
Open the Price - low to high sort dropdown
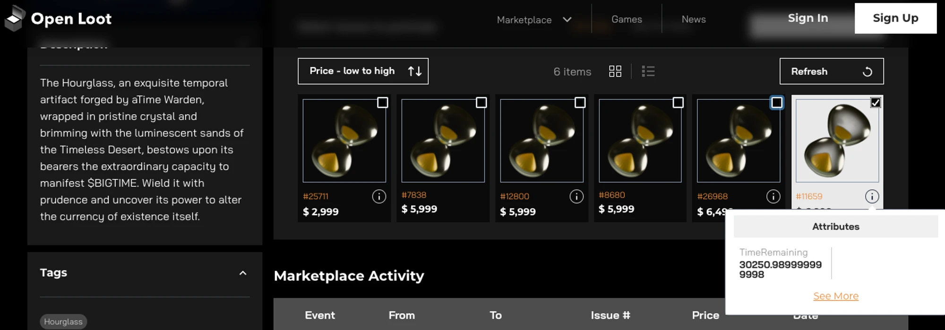coord(363,71)
